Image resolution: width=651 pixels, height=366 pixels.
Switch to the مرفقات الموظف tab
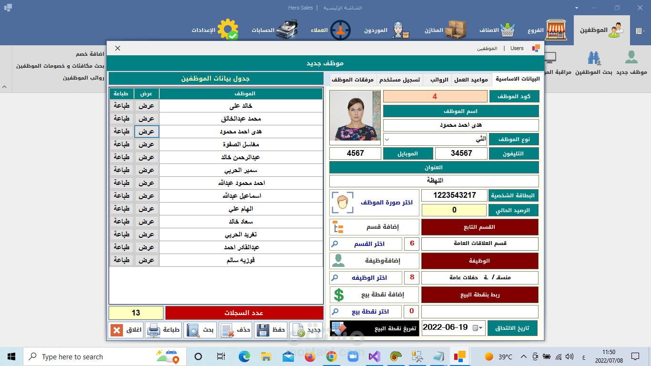pos(353,79)
